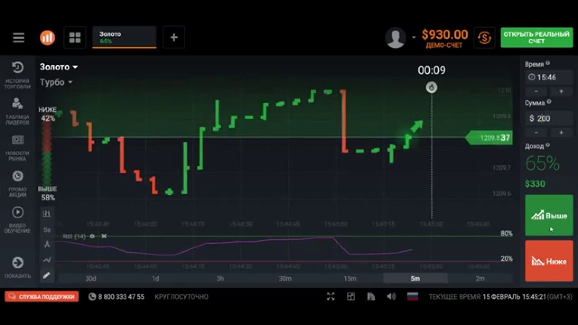Select the 3h chart time range
Image resolution: width=578 pixels, height=325 pixels.
[x=220, y=279]
